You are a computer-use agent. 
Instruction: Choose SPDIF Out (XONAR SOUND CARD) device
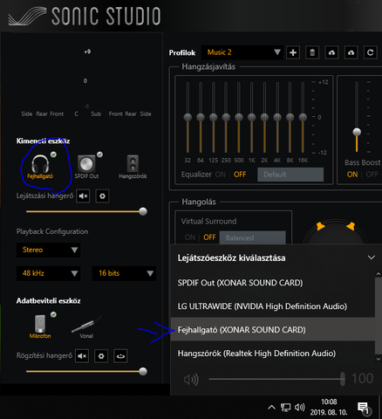click(273, 283)
